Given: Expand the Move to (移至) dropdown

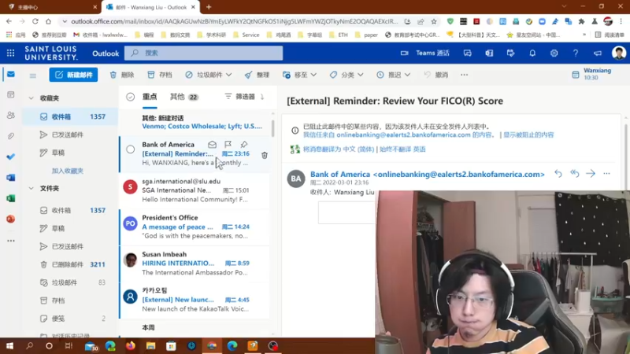Looking at the screenshot, I should (313, 75).
